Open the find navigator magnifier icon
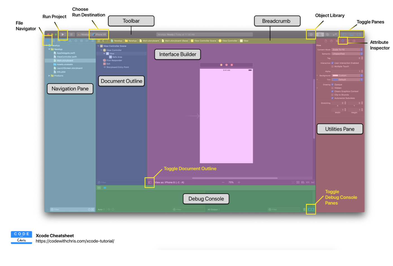Image resolution: width=393 pixels, height=266 pixels. pos(64,41)
